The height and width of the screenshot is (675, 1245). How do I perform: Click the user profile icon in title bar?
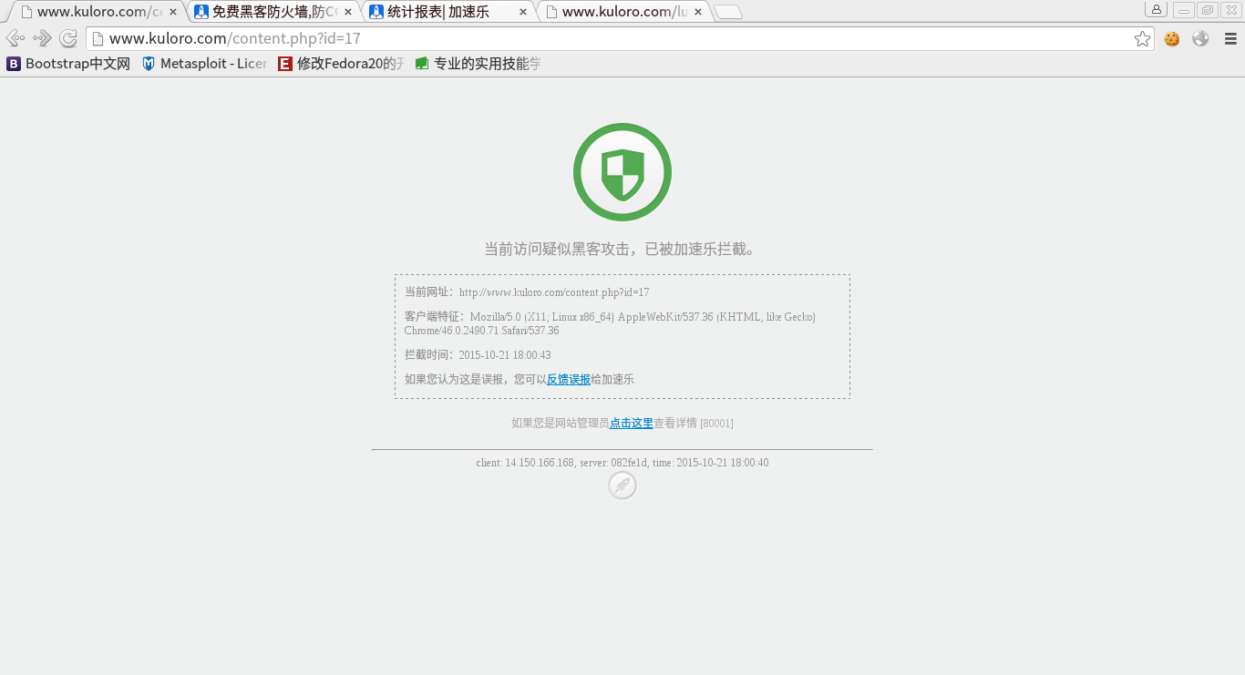pyautogui.click(x=1157, y=10)
